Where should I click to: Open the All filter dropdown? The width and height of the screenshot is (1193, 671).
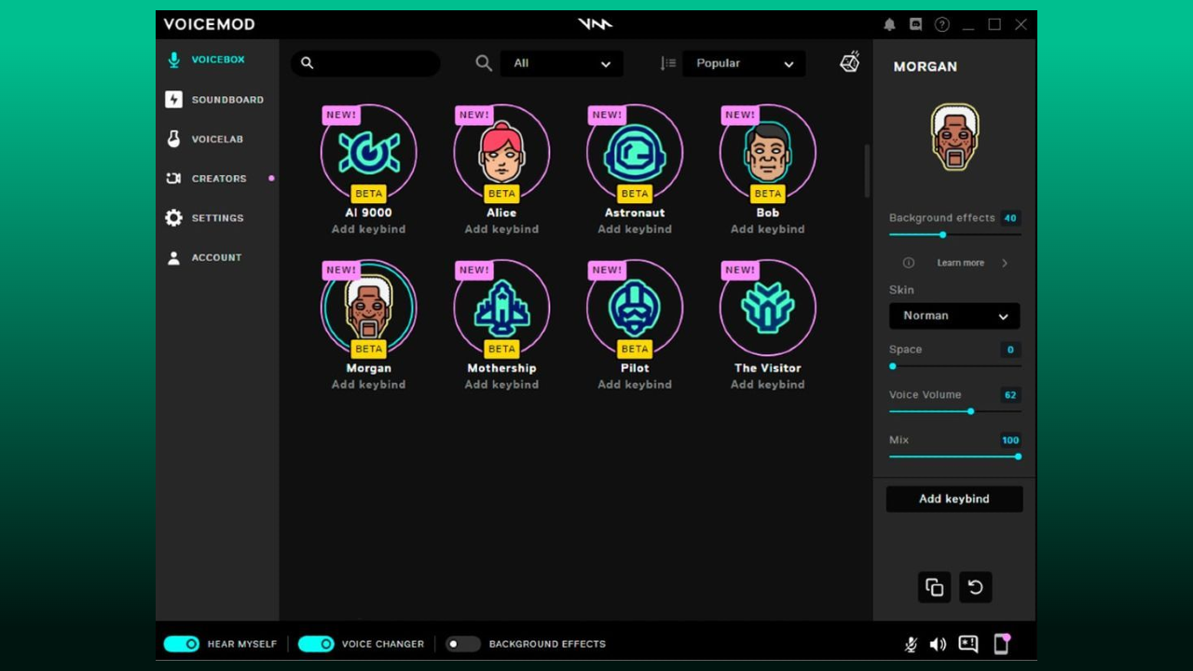561,63
